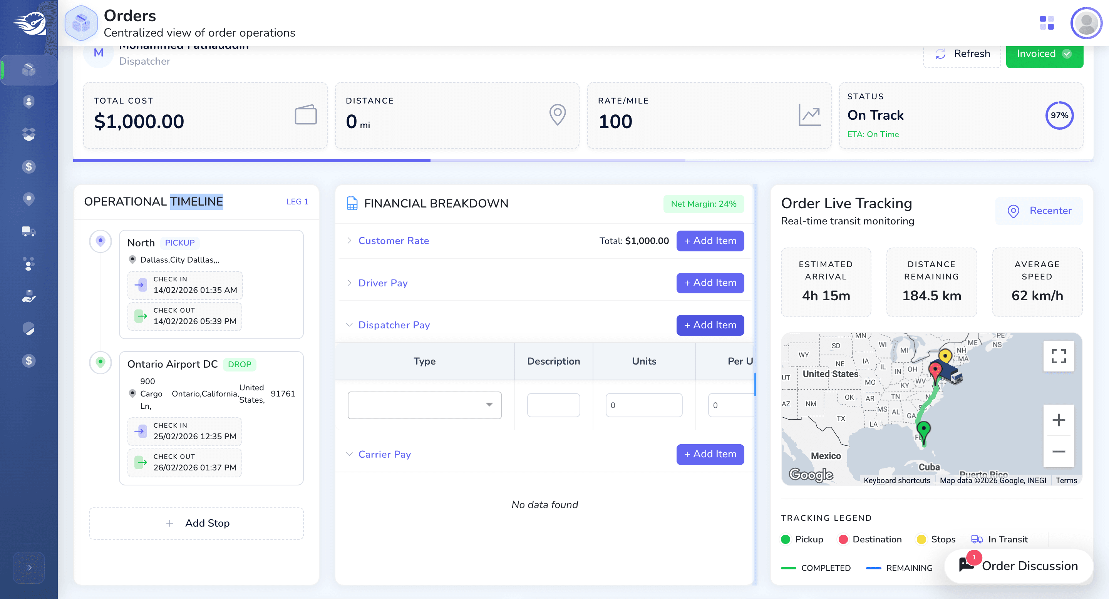Click the location pin sidebar icon

(28, 199)
